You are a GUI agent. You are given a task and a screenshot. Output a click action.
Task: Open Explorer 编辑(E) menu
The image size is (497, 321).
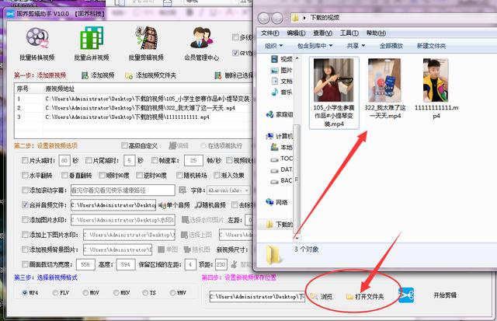click(x=296, y=33)
